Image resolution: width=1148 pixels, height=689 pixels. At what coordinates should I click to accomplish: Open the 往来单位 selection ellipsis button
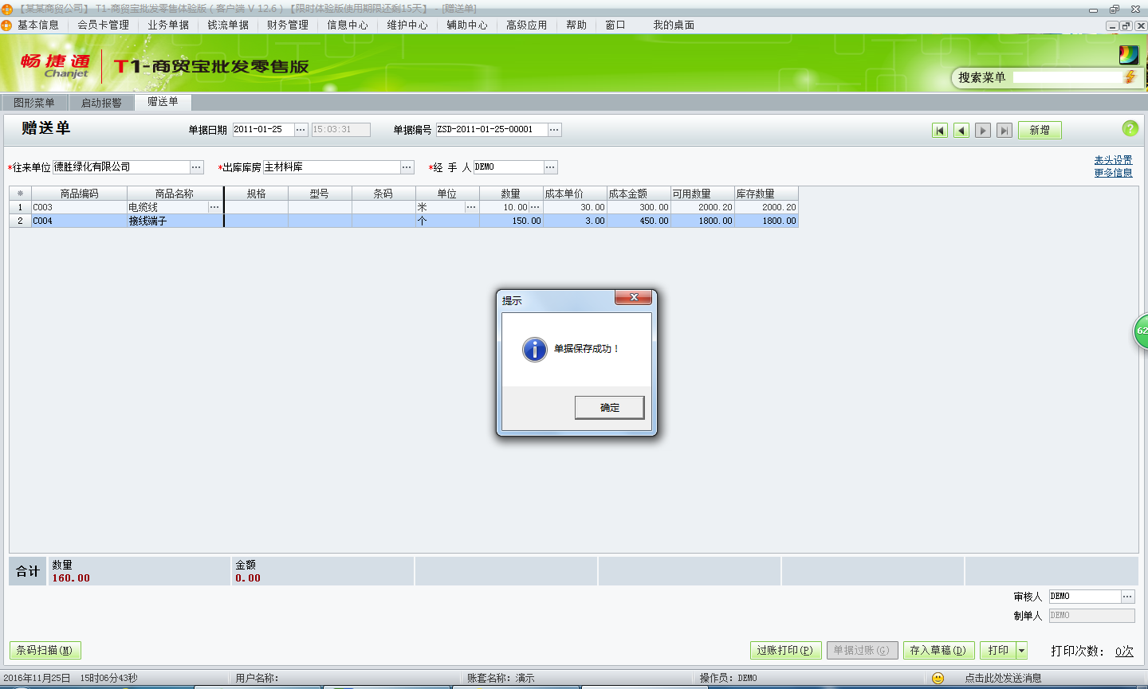click(x=196, y=167)
